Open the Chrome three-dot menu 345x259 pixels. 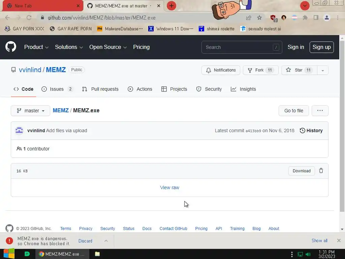tap(338, 18)
